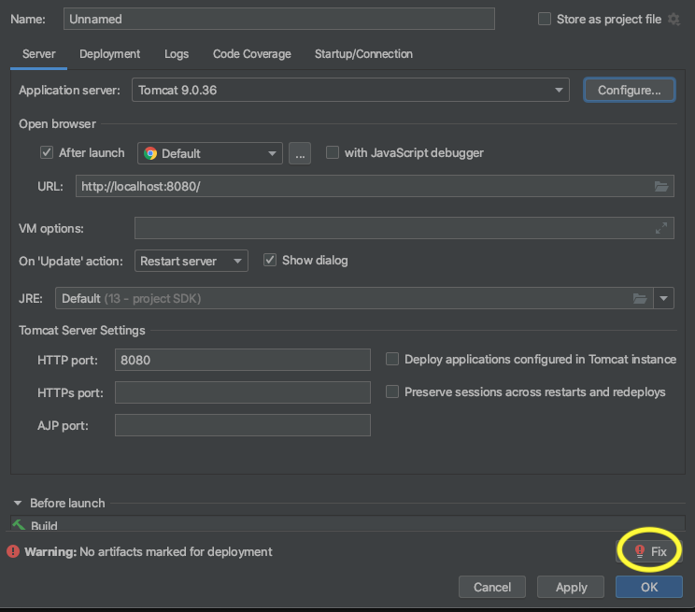Click the AJP port field
The width and height of the screenshot is (695, 612).
coord(243,425)
